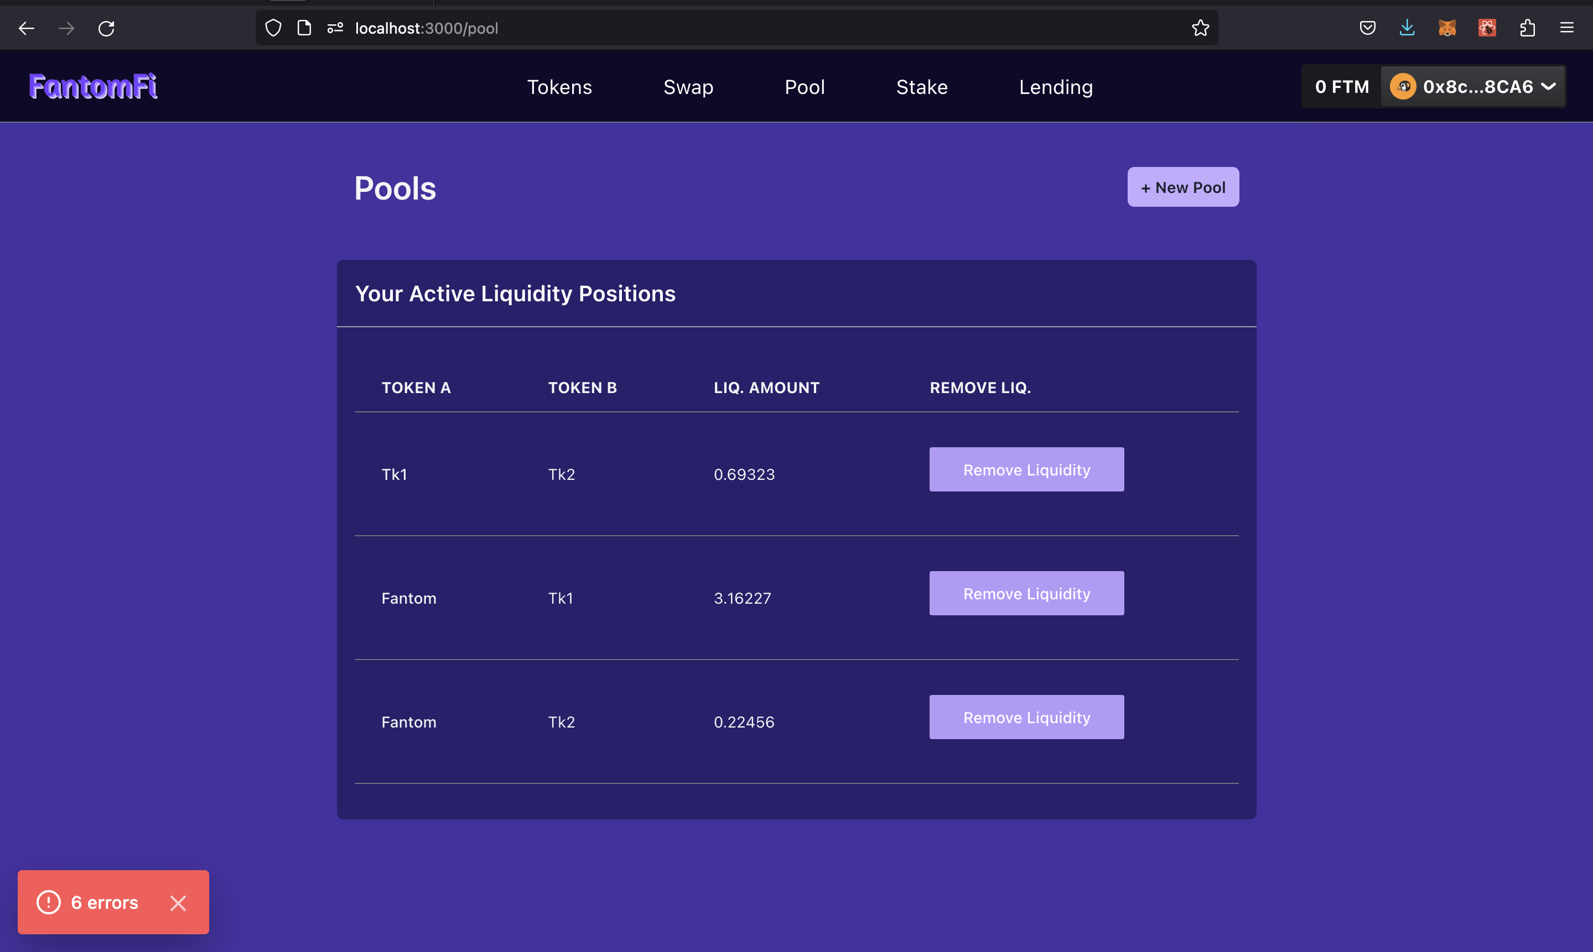Click the tracking protection shield icon
Screen dimensions: 1593x952
tap(273, 28)
